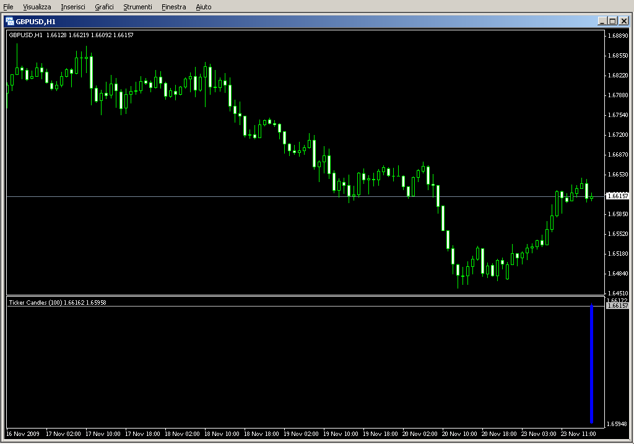This screenshot has height=444, width=634.
Task: Open the Aiuto menu
Action: pos(203,7)
